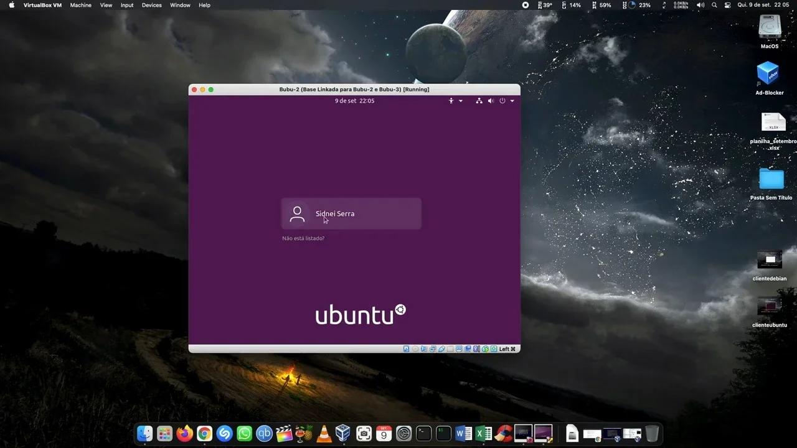Image resolution: width=797 pixels, height=448 pixels.
Task: Click the 'Não está listado?' link
Action: [303, 238]
